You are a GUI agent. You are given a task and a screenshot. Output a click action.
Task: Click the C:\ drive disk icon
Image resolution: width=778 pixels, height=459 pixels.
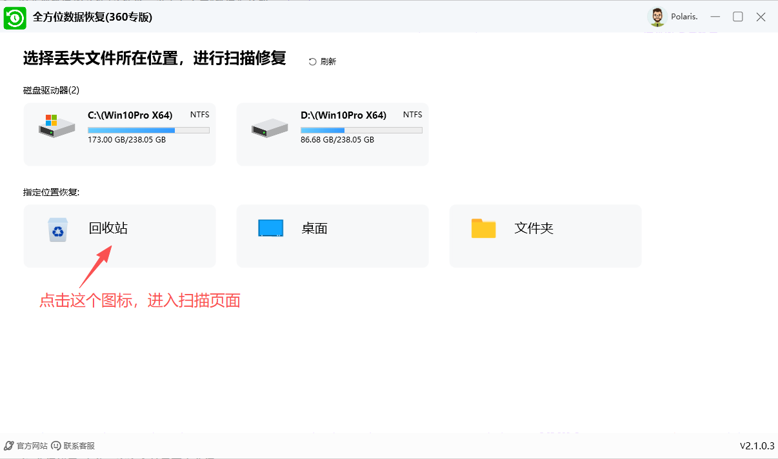pyautogui.click(x=55, y=126)
